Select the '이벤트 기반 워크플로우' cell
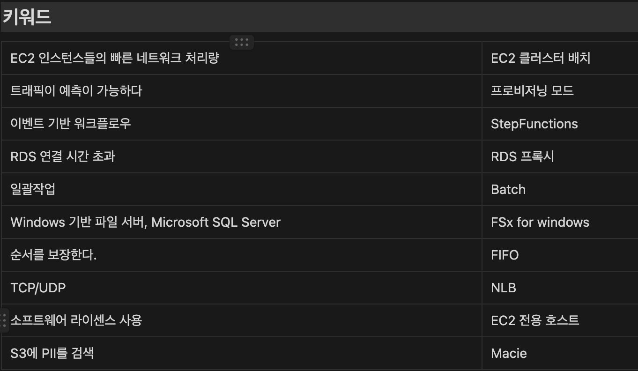The image size is (638, 371). click(x=242, y=124)
